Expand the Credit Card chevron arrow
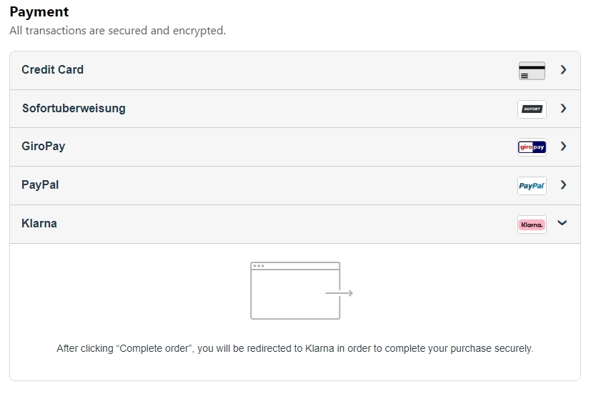Screen dimensions: 606x394 (564, 69)
